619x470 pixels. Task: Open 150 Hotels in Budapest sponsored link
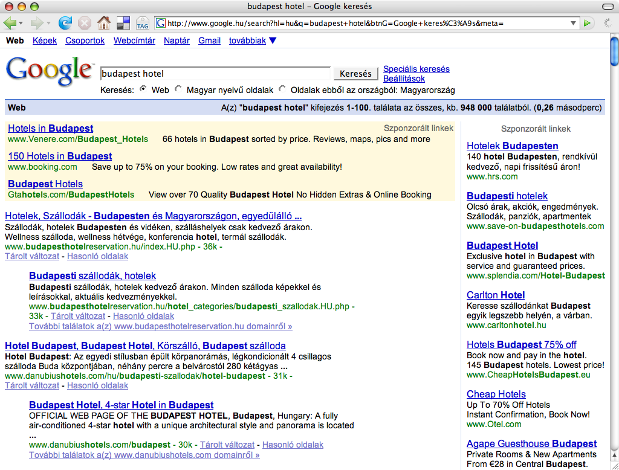pyautogui.click(x=60, y=156)
